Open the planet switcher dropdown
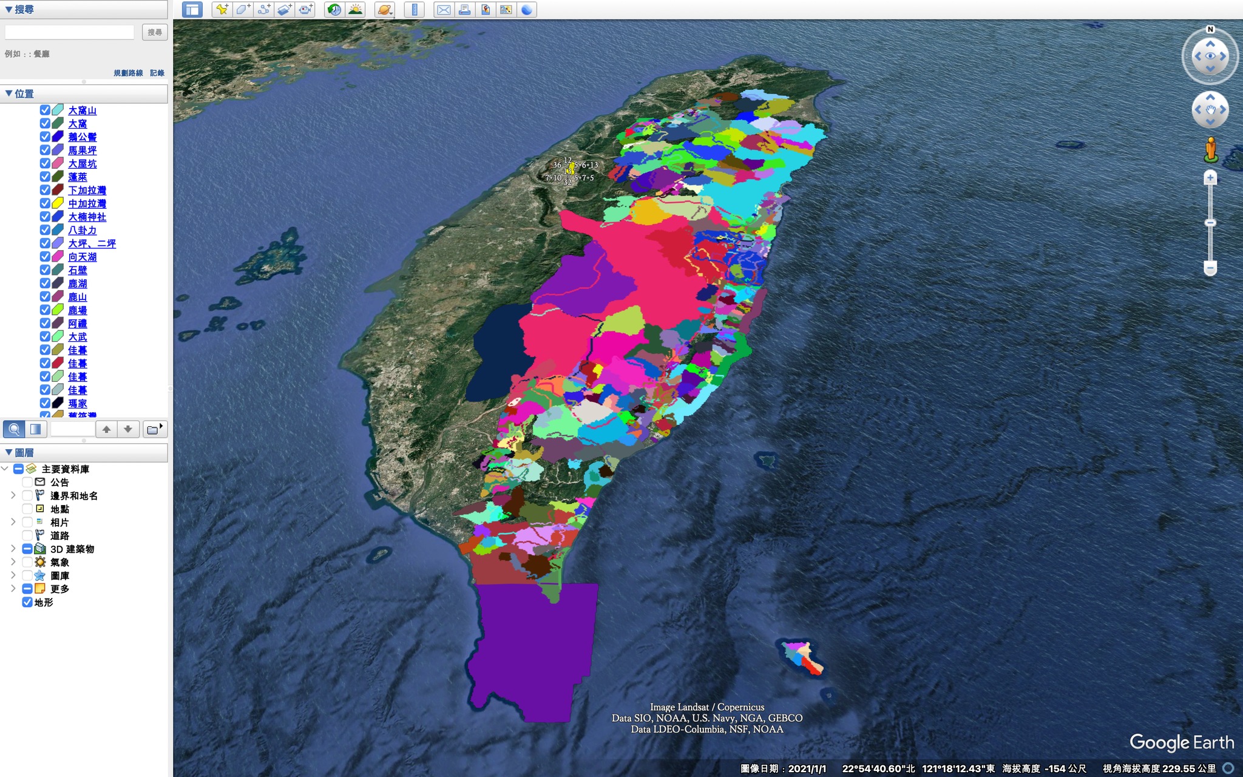Image resolution: width=1243 pixels, height=777 pixels. [385, 10]
